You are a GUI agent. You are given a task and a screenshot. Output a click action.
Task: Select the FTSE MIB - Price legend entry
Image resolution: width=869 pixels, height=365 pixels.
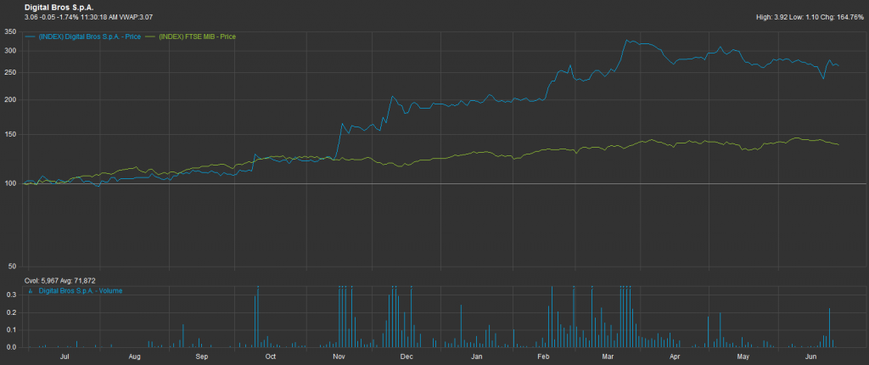(x=197, y=36)
